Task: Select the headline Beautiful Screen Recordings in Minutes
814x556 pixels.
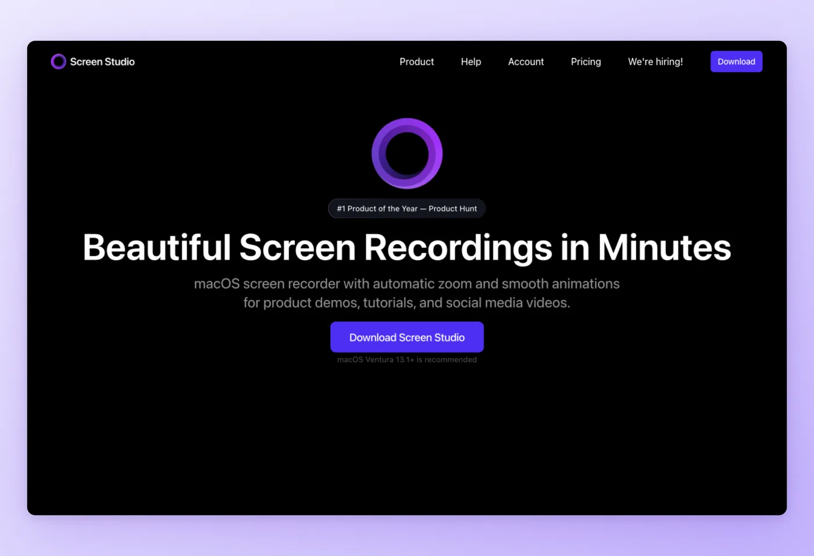Action: (407, 247)
